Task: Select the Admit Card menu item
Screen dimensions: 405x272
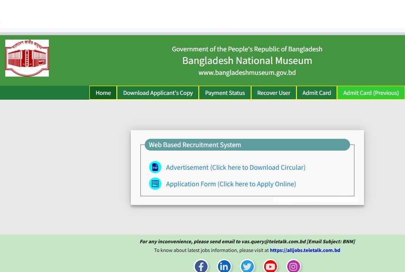Action: (317, 93)
